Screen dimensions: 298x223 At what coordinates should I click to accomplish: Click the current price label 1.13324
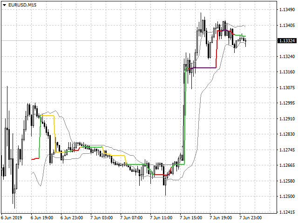click(x=287, y=40)
